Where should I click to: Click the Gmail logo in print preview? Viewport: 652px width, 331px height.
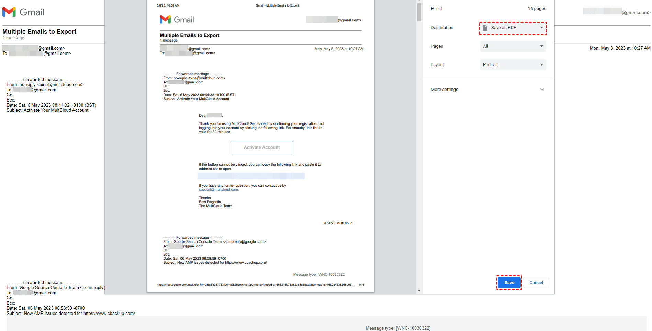pos(177,20)
